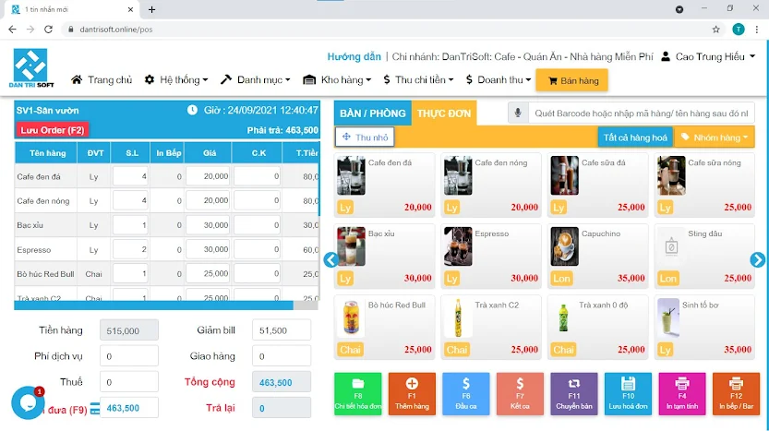Add Cafe đen đá product
This screenshot has width=769, height=431.
384,185
